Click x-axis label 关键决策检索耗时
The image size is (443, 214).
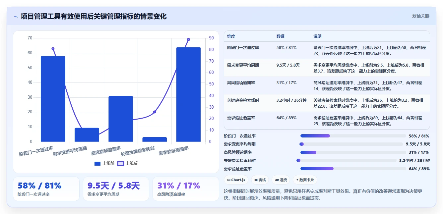tap(138, 151)
